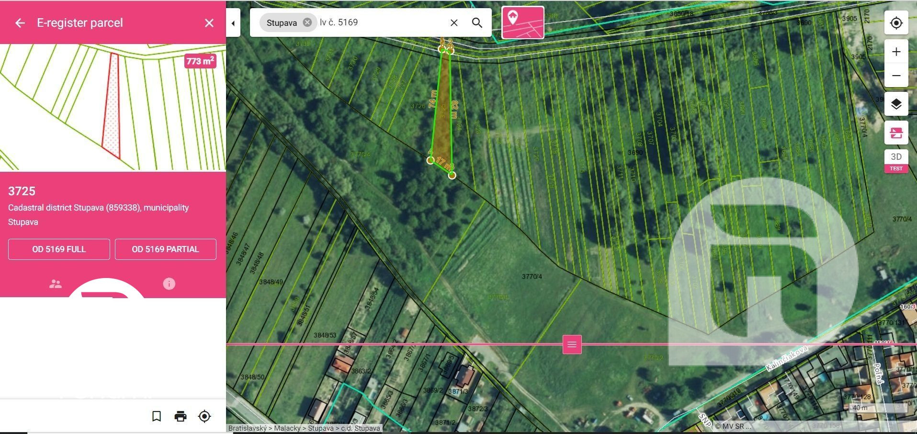The height and width of the screenshot is (434, 917).
Task: Click parcel label 3871/3 on the map
Action: 458,391
